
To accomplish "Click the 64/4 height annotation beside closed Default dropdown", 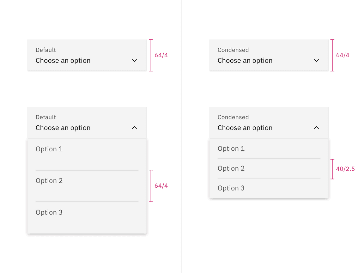I will (161, 55).
